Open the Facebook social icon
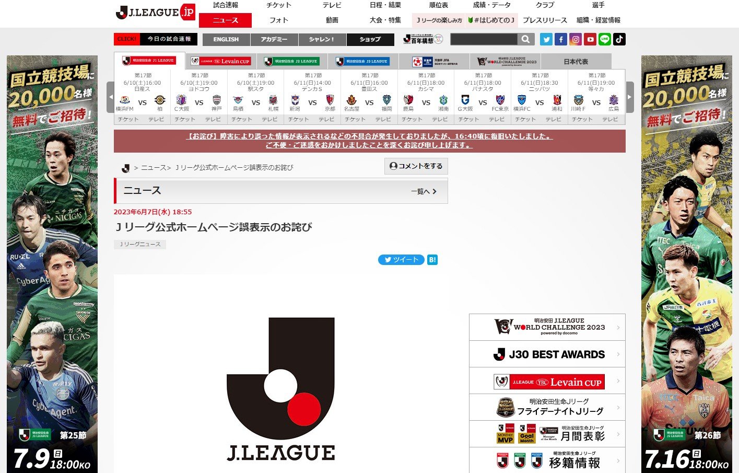Screen dimensions: 739x473 [560, 39]
